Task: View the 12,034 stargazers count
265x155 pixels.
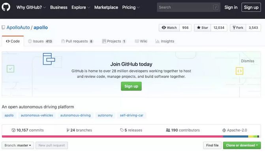Action: (219, 28)
